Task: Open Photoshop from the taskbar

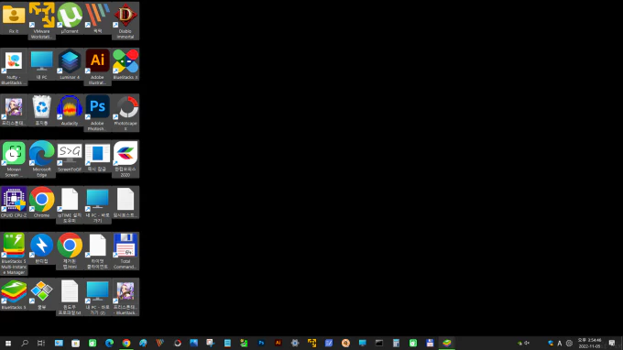Action: (261, 343)
